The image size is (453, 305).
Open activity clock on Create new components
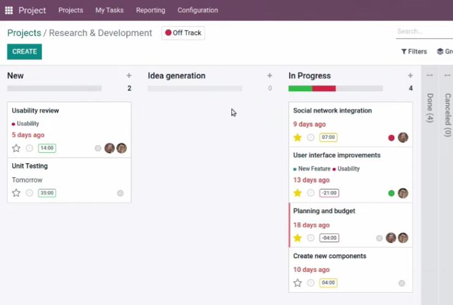click(310, 283)
